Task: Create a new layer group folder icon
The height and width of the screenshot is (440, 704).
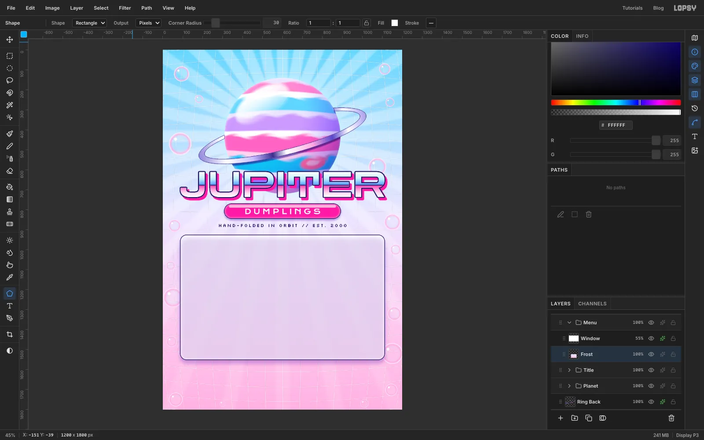Action: click(575, 418)
